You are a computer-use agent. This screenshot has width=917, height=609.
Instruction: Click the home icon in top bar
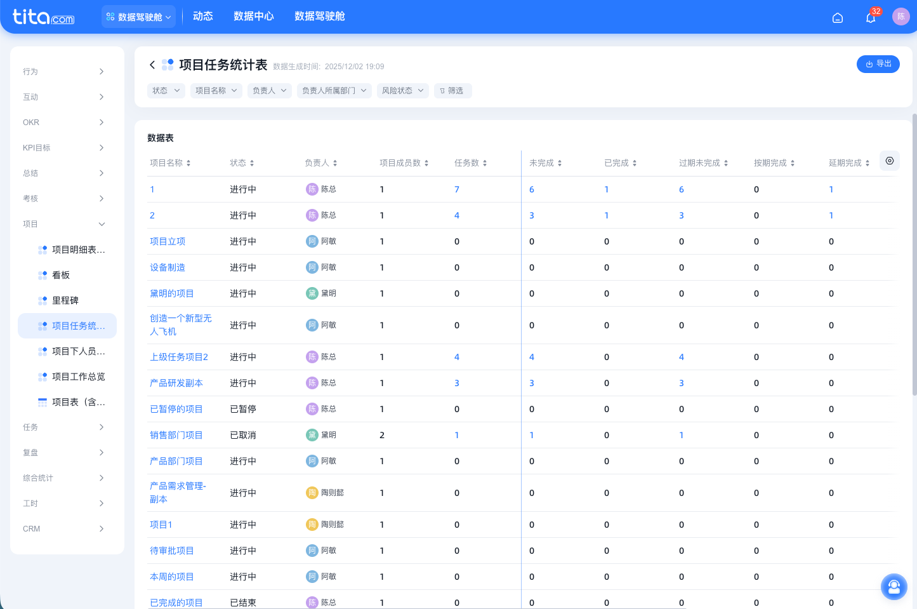click(x=838, y=17)
